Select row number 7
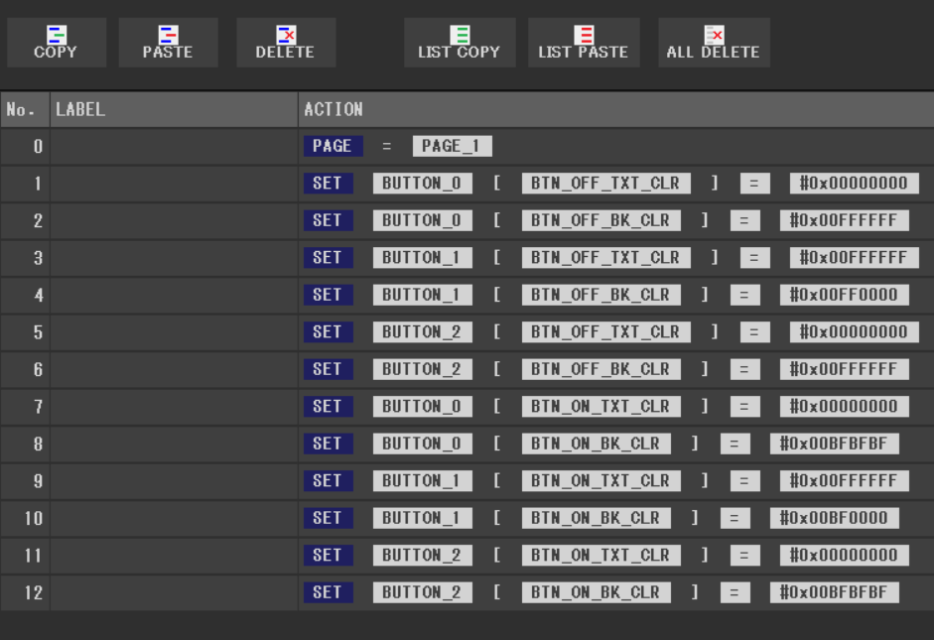 click(x=25, y=407)
